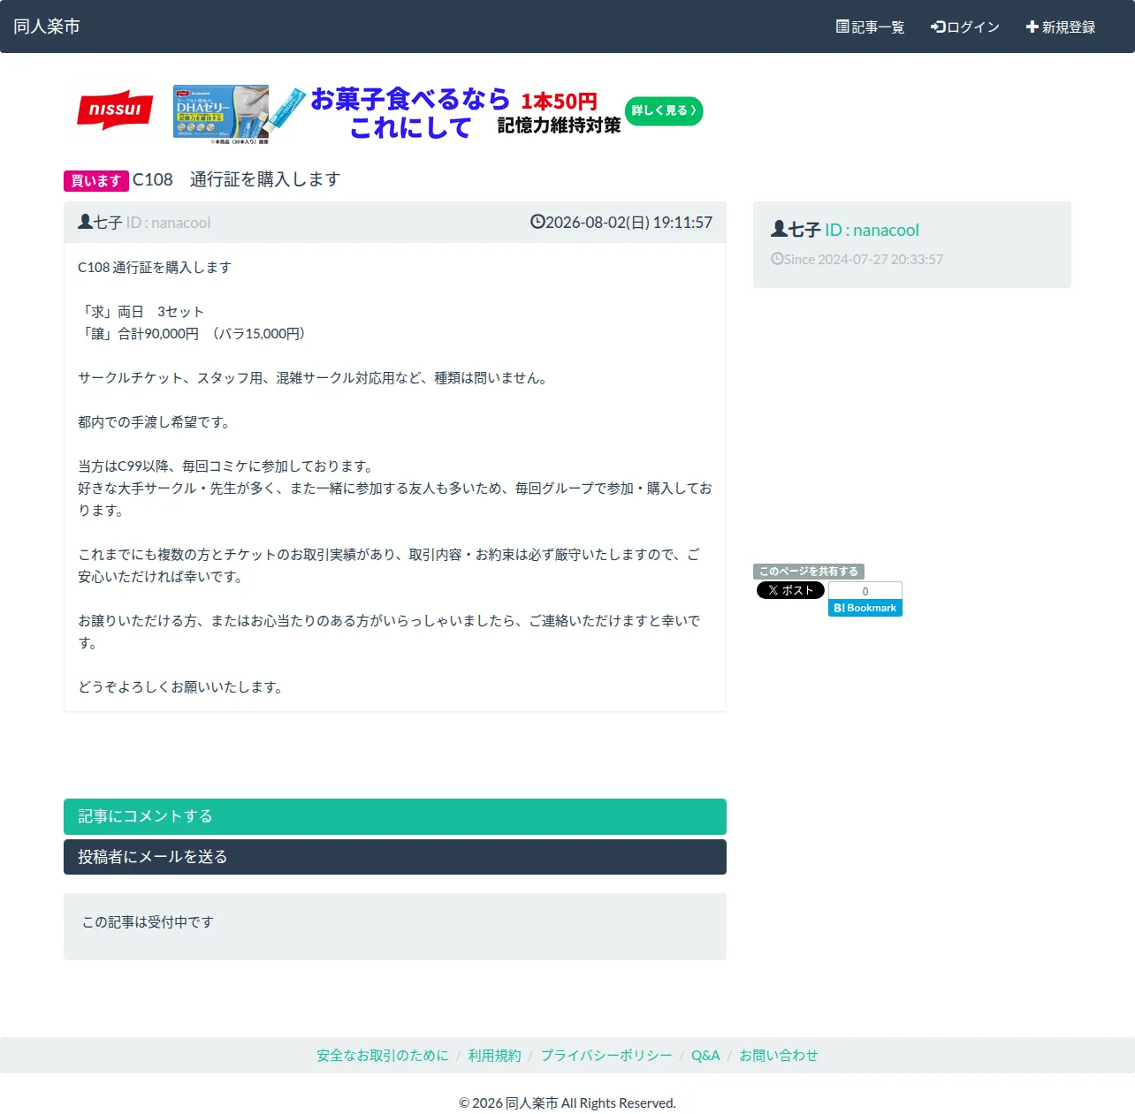Click the 記事一覧 list icon
This screenshot has height=1114, width=1135.
click(x=842, y=27)
